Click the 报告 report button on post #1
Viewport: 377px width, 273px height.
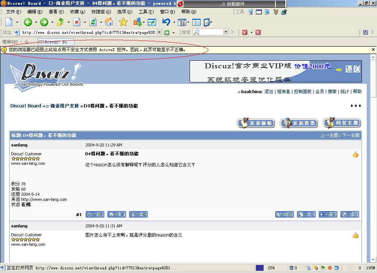(328, 214)
